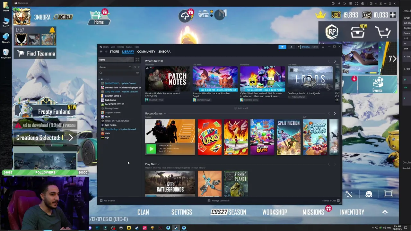411x231 pixels.
Task: Click the Steam help question mark
Action: click(299, 47)
